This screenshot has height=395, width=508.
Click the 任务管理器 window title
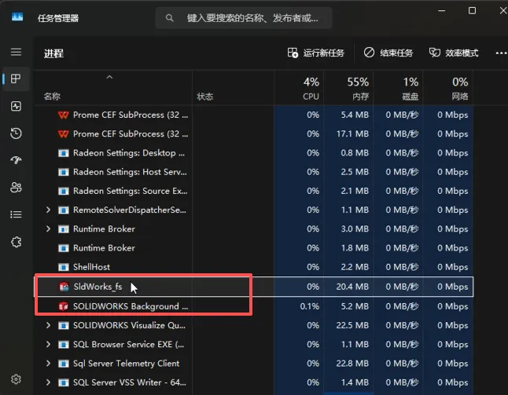tap(58, 18)
